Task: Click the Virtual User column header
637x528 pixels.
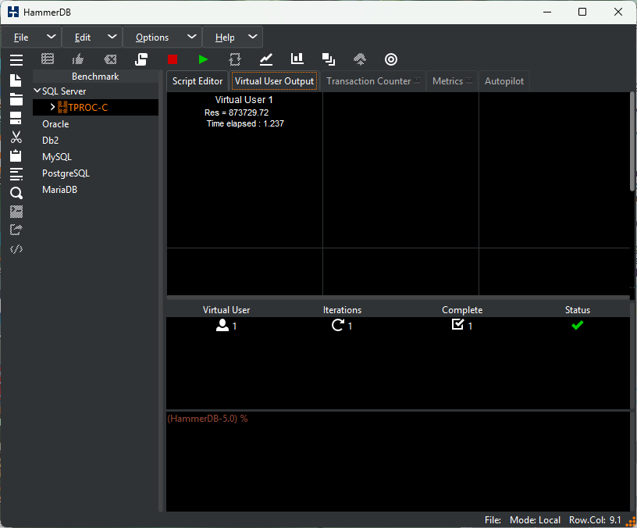Action: (226, 310)
